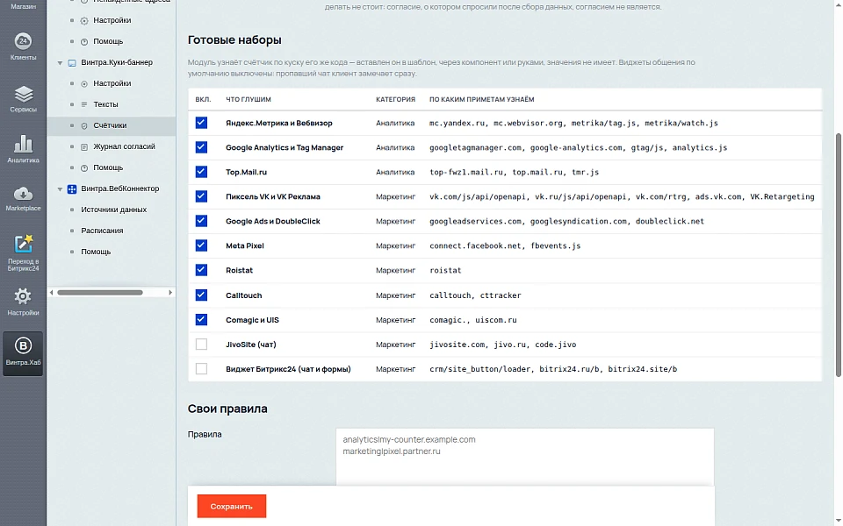Click the Маркетинг category of Meta Pixel
Screen dimensions: 843x526
tap(396, 245)
